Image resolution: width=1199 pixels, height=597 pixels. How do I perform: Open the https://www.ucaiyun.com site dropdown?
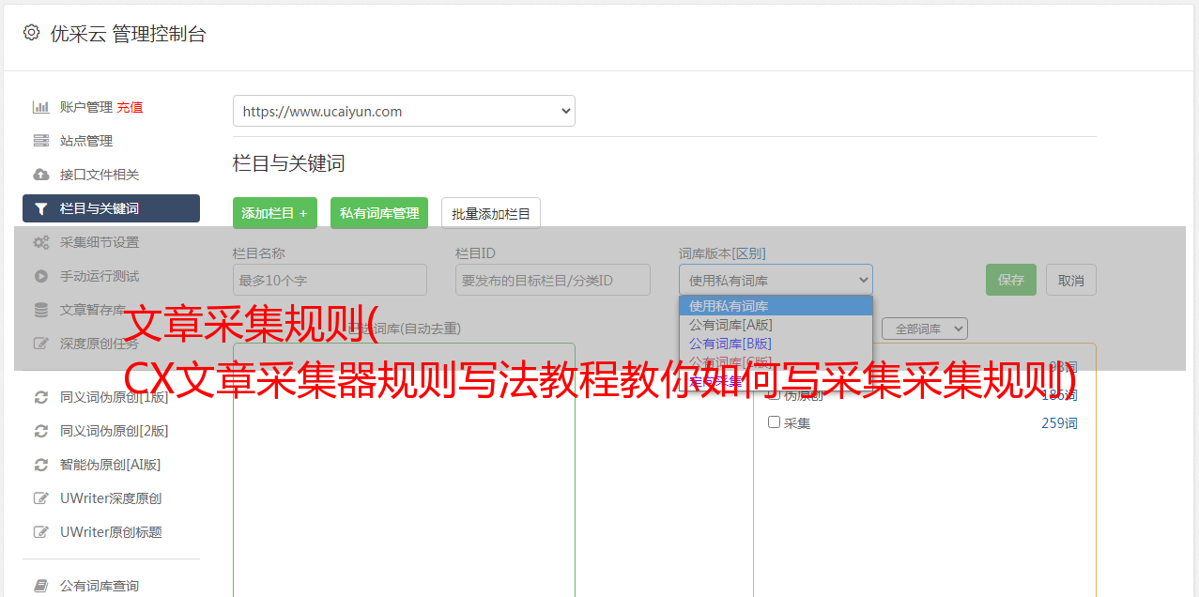pos(404,111)
